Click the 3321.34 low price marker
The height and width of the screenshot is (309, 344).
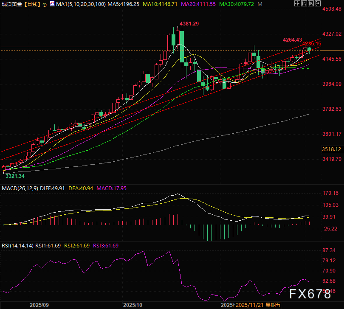(x=15, y=176)
